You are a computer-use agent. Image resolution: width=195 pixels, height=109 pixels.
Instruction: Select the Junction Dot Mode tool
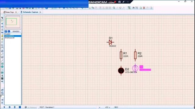pyautogui.click(x=2, y=24)
